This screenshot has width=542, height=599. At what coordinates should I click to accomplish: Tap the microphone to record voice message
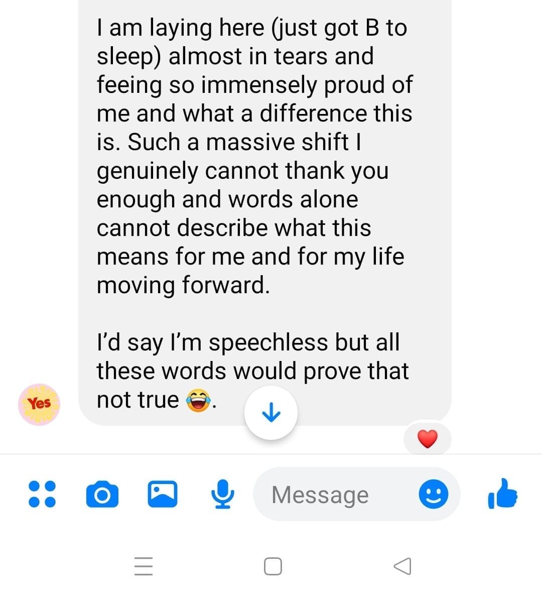[223, 494]
